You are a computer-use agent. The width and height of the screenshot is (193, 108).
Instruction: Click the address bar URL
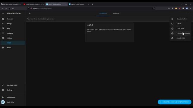pyautogui.click(x=42, y=8)
